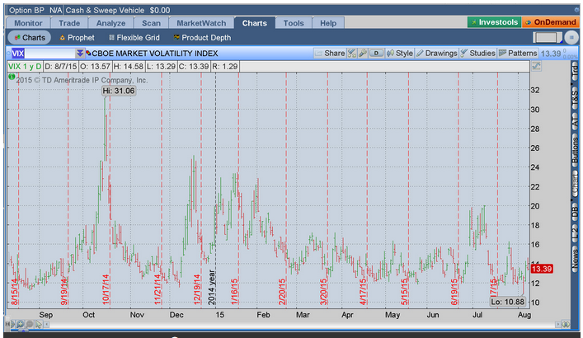Click the zoom out magnifier icon at bottom

pos(29,324)
